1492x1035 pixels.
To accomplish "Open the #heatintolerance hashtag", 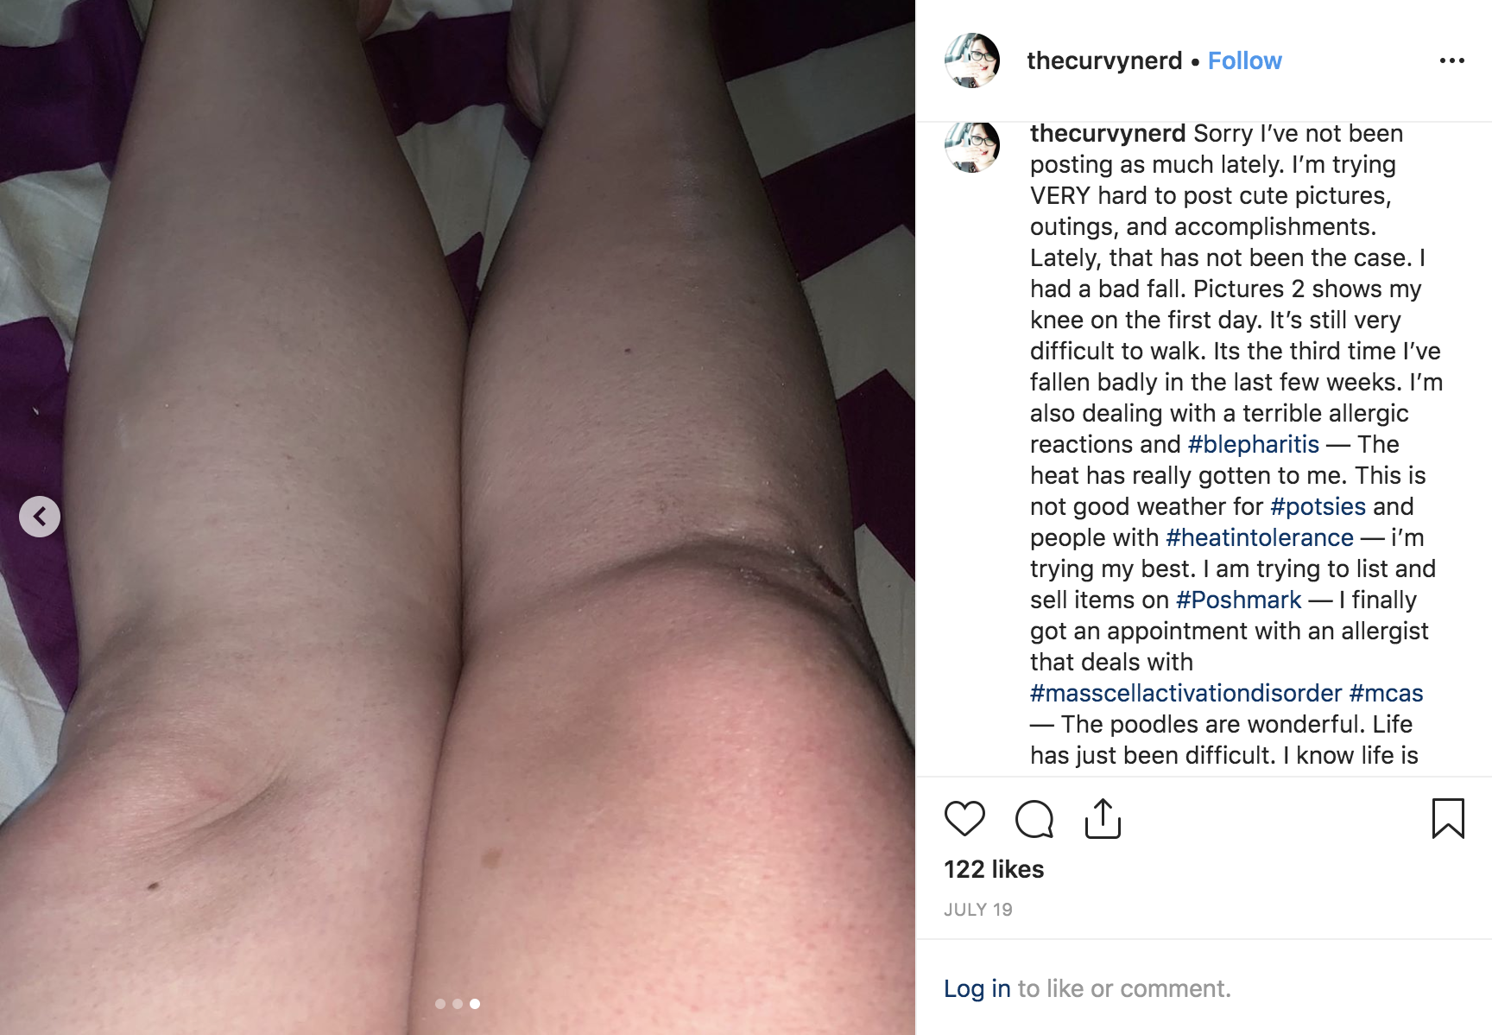I will point(1260,537).
